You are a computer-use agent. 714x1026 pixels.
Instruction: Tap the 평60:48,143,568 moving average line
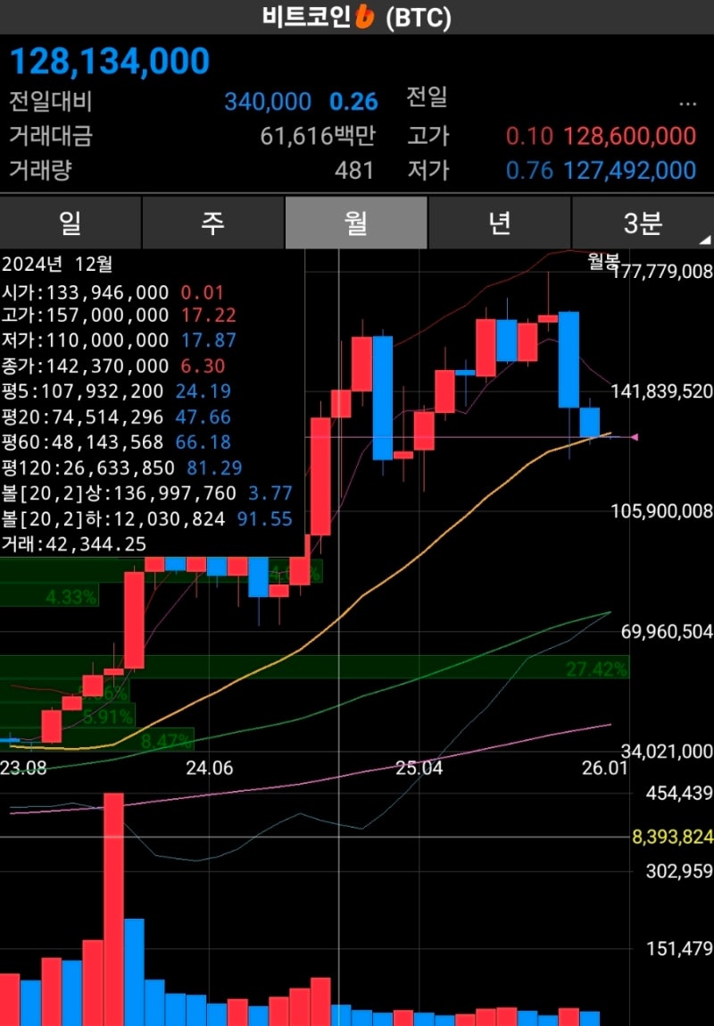click(116, 442)
